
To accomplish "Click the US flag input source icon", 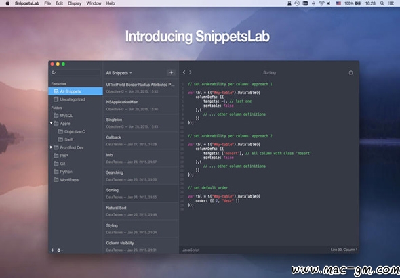I will click(338, 3).
